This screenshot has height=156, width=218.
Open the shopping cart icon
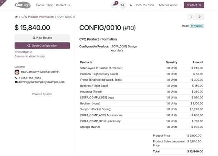(115, 5)
